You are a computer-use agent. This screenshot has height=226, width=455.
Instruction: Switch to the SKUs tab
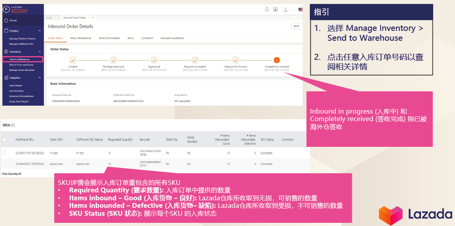(131, 38)
